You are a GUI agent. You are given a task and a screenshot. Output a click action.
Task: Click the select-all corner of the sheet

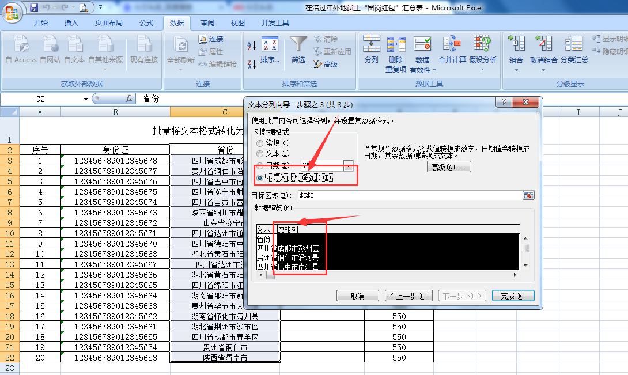tap(10, 112)
